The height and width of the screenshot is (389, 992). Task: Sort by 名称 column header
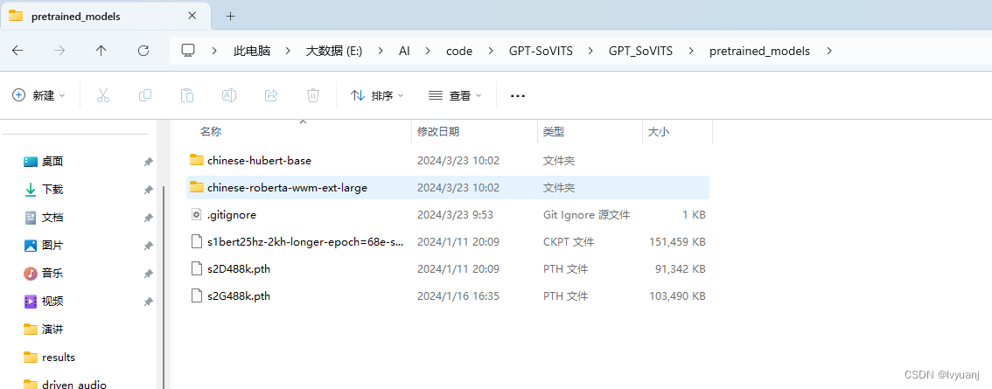[x=211, y=132]
